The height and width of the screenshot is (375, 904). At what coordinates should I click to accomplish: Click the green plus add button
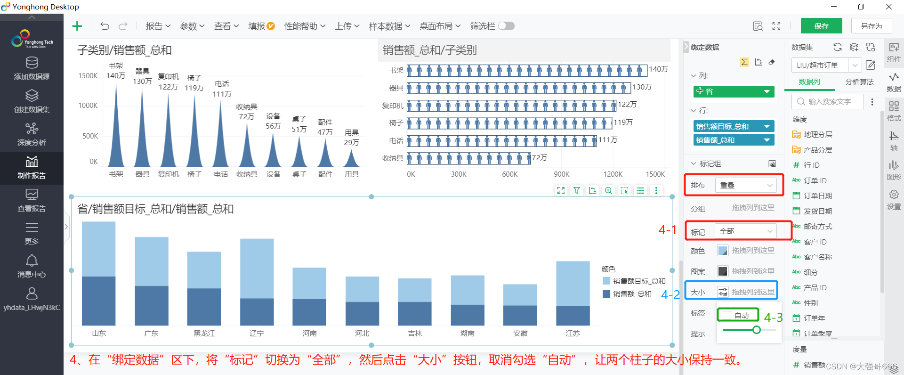(77, 26)
